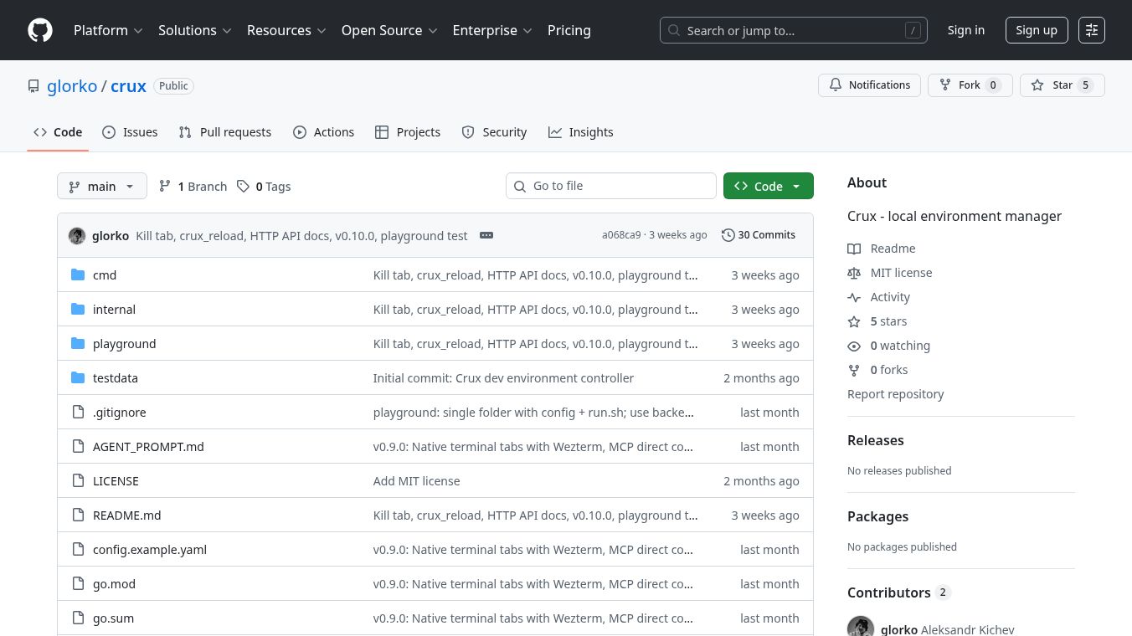Switch to the Issues tab

tap(130, 132)
